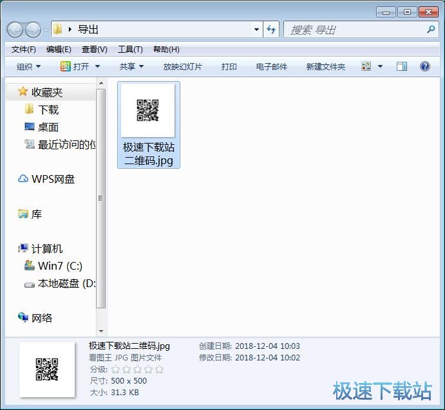Click the 创建日期 2018-12-04 10:03 value
Screen dimensions: 445x410
pos(267,346)
